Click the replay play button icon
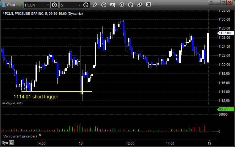Screen dimensions: 235x147 [x=122, y=5]
